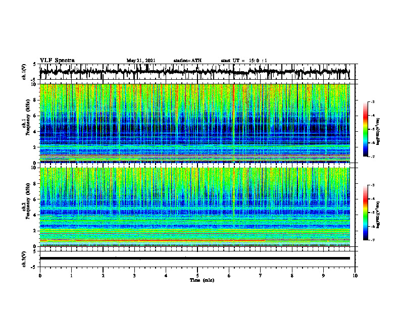Click the '-7' tick on ch.2 colorbar
This screenshot has width=400, height=309.
373,240
